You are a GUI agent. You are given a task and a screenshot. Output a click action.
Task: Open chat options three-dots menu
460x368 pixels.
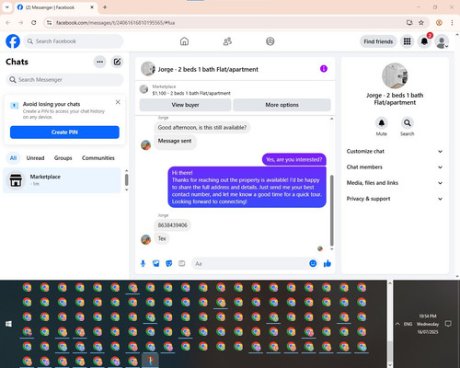pos(100,62)
